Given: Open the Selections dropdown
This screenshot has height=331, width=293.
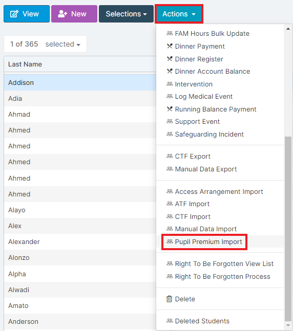Looking at the screenshot, I should click(126, 14).
